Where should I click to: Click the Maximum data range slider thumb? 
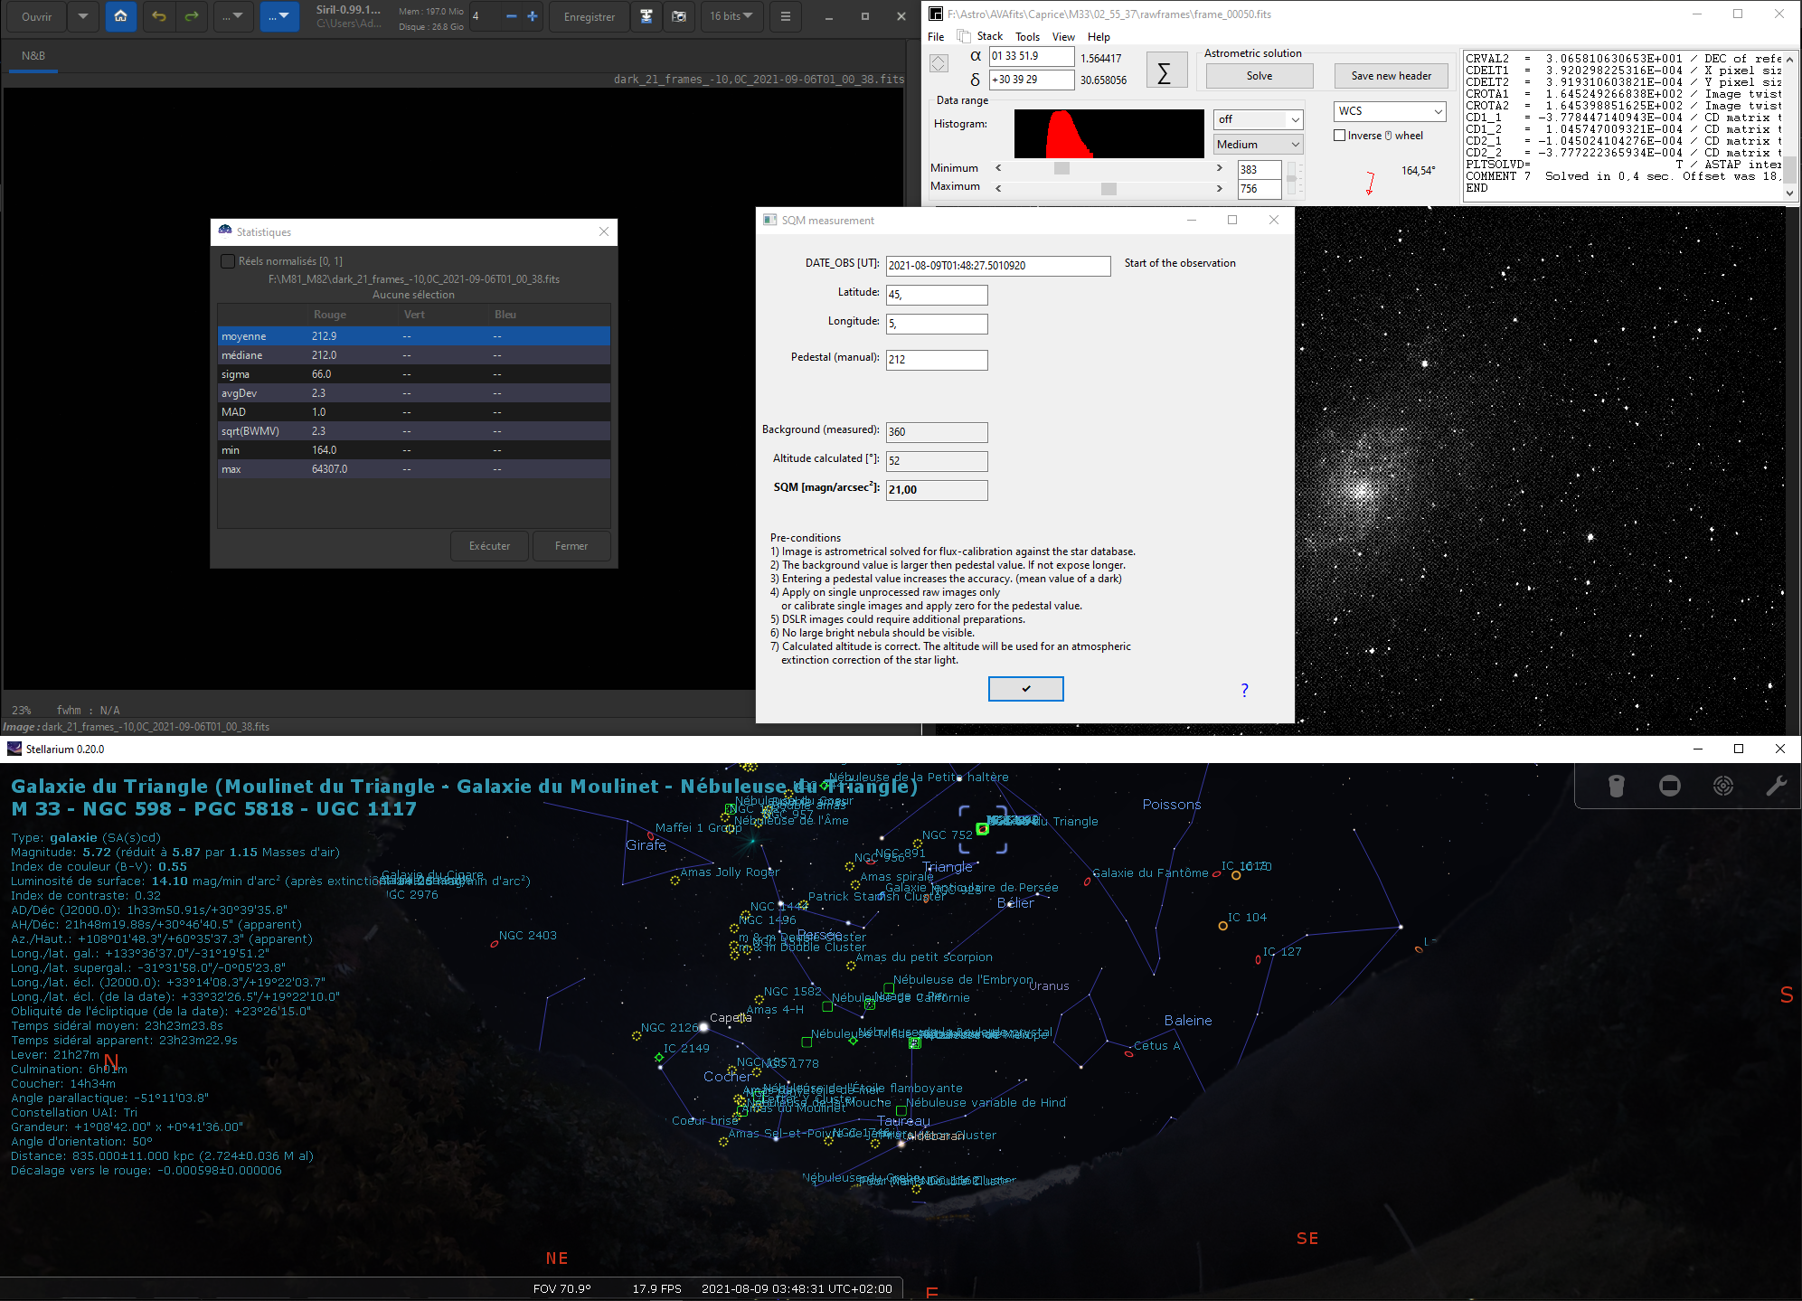[x=1109, y=188]
